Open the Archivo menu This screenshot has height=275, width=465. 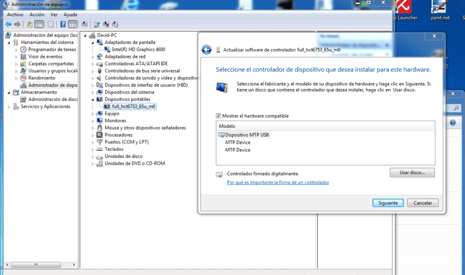coord(15,15)
